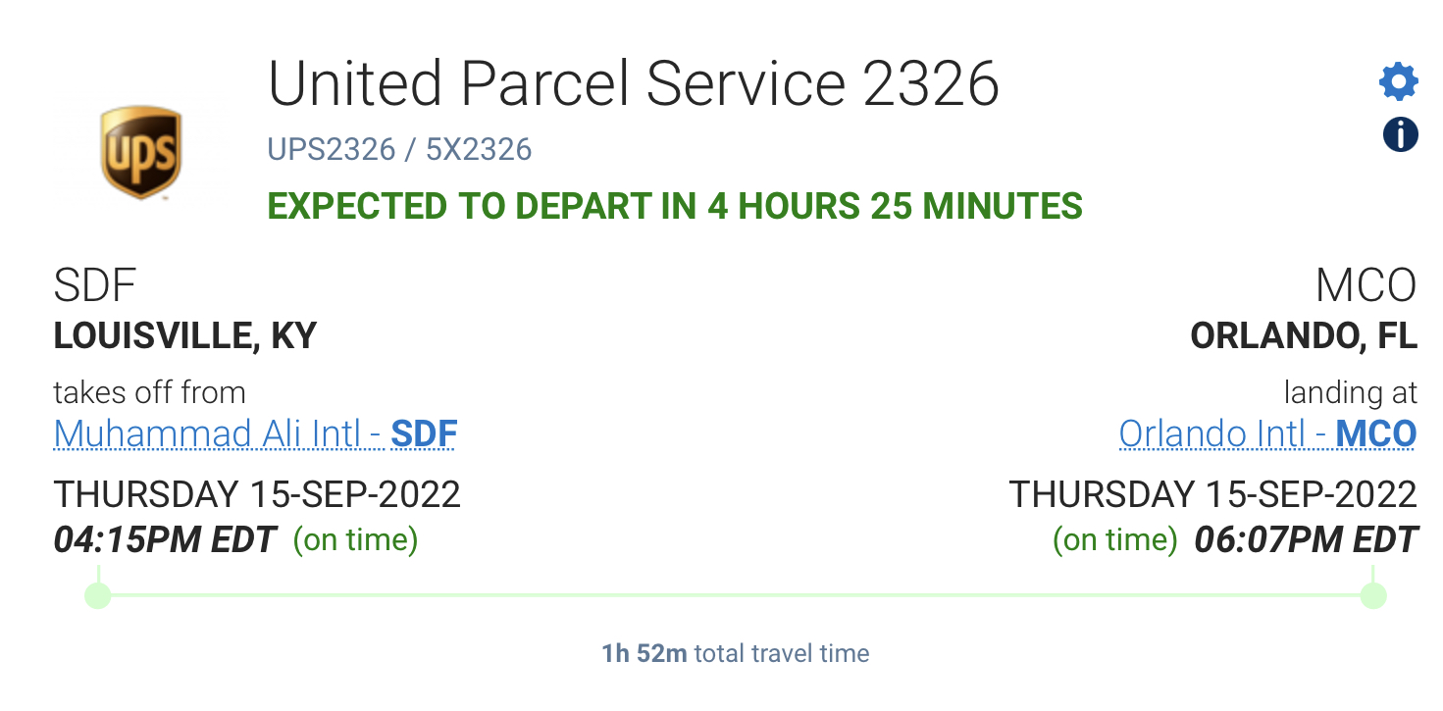This screenshot has height=711, width=1443.
Task: Select the LOUISVILLE, KY origin city
Action: pyautogui.click(x=184, y=336)
